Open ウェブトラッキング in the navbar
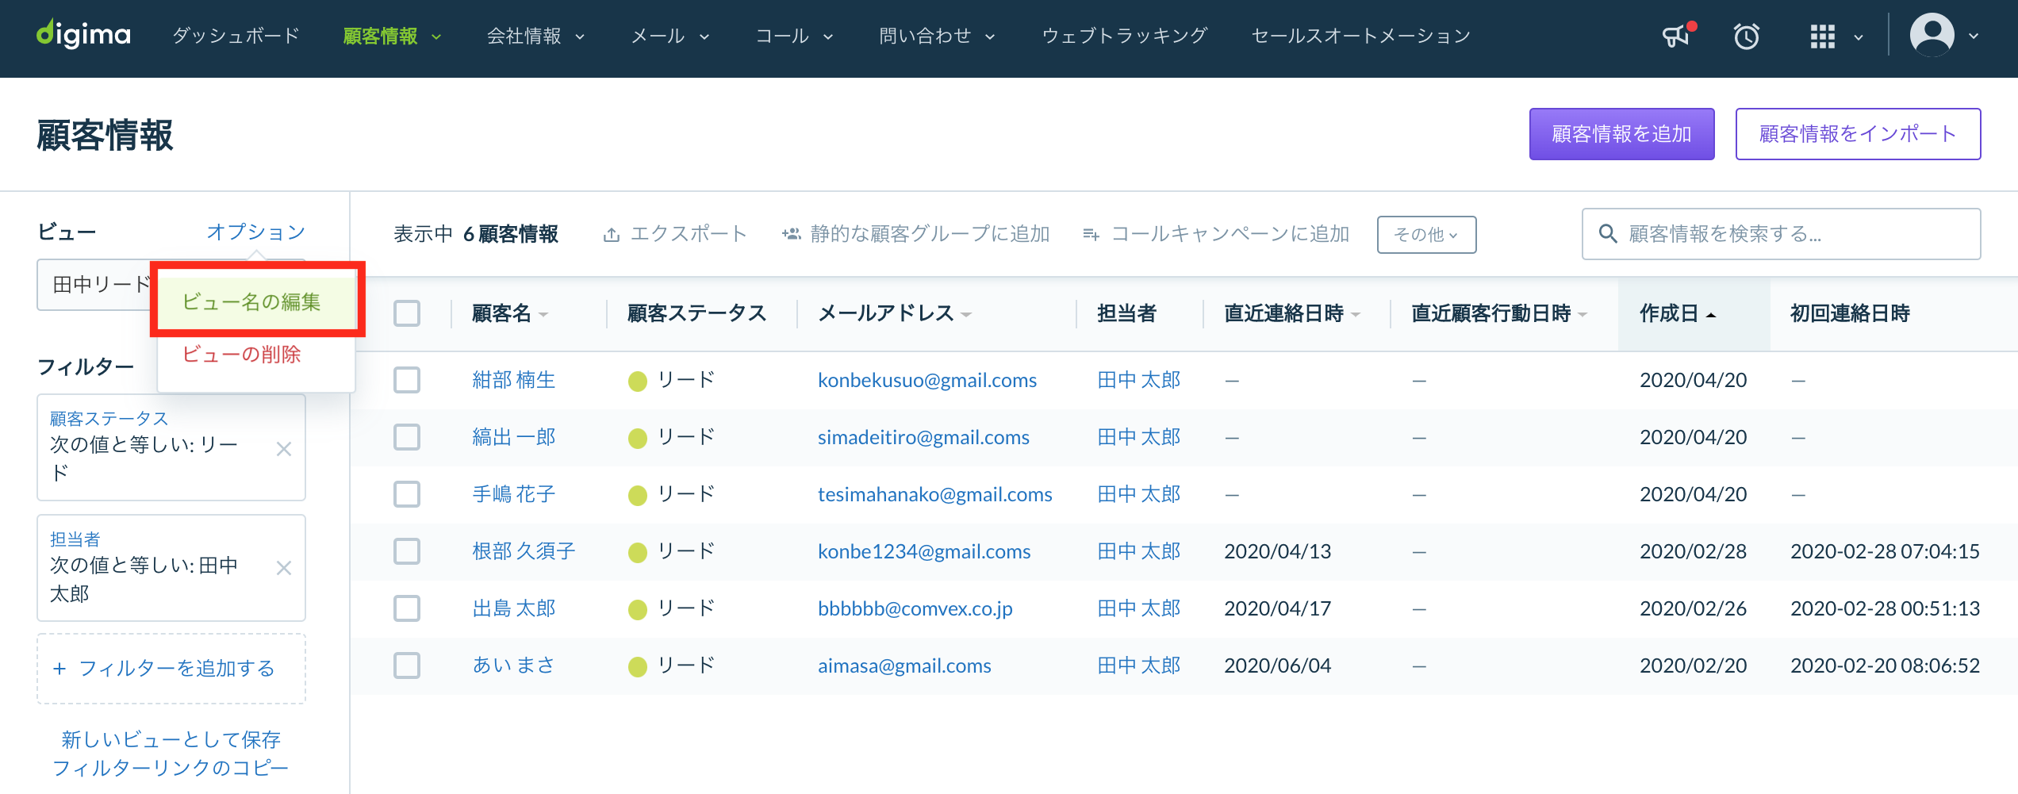This screenshot has width=2018, height=794. tap(1124, 36)
